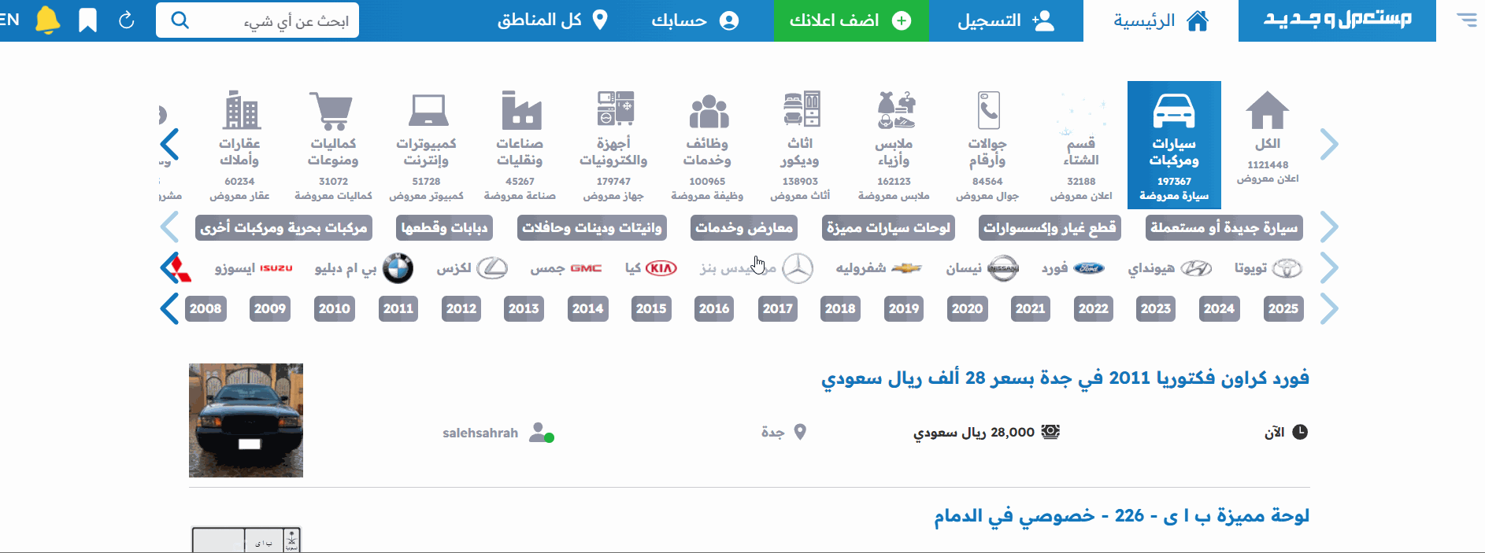Open the real estate category
Viewport: 1485px width, 553px height.
coord(239,145)
